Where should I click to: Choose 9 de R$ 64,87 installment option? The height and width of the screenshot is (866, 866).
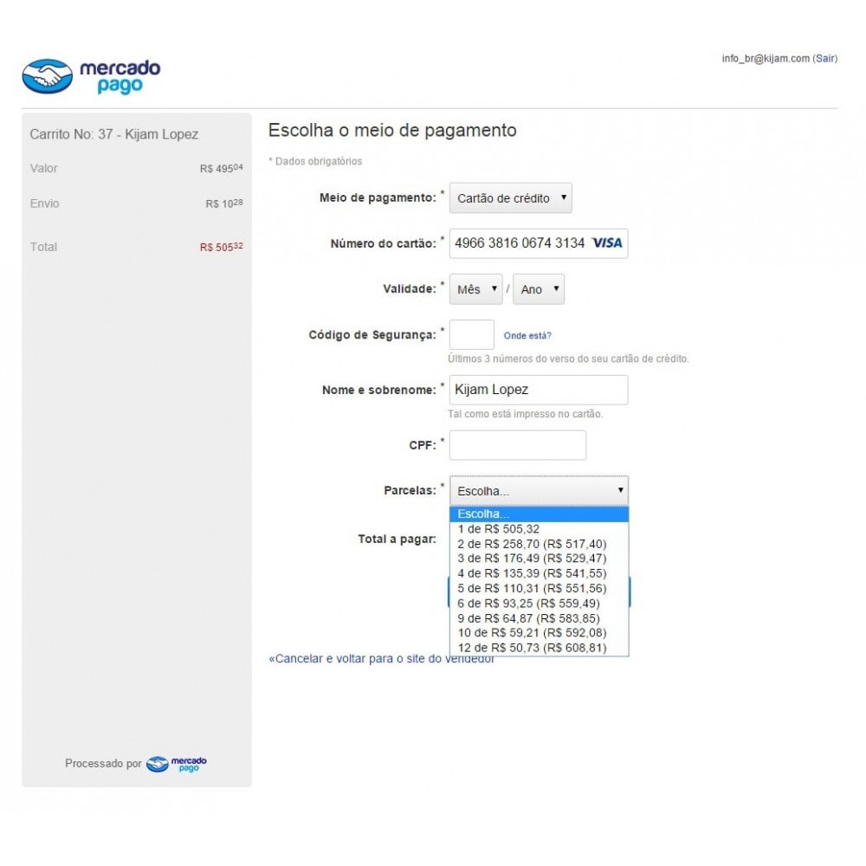pos(539,618)
